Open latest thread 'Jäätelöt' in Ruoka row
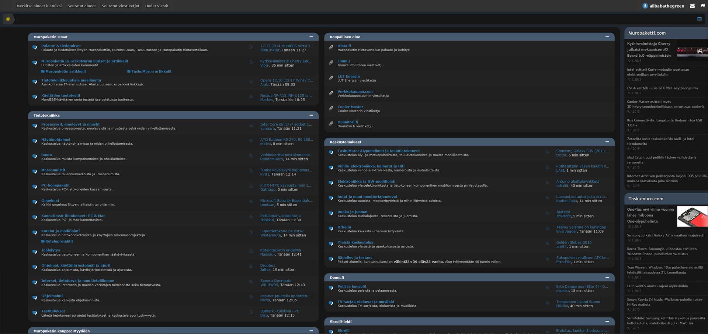 (x=563, y=212)
